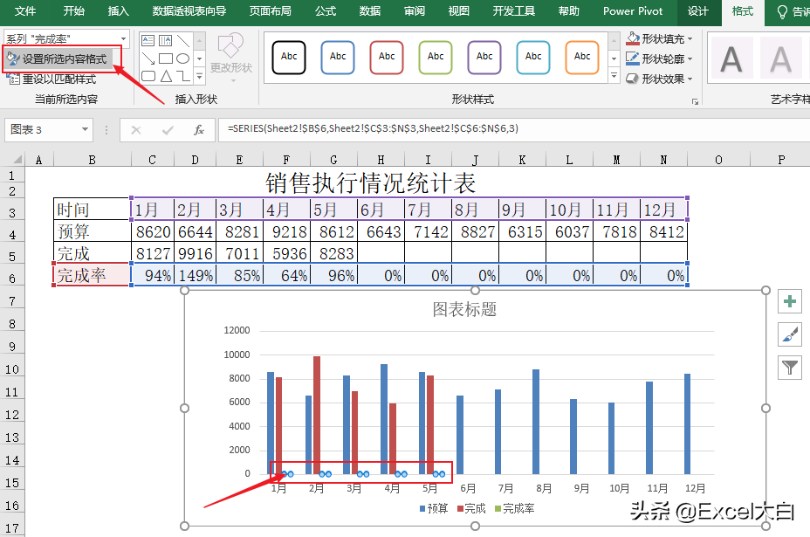Click the sheet title 销售执行情况统计表

tap(370, 183)
